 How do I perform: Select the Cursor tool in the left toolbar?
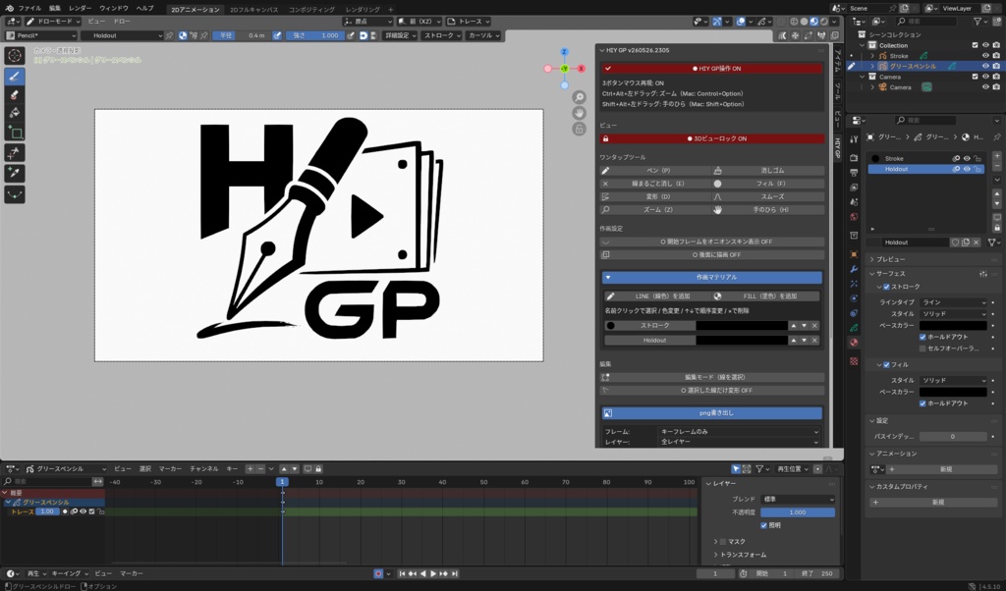click(15, 56)
